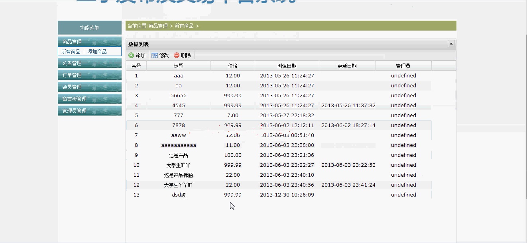
Task: Click the price 7.00 cell
Action: pyautogui.click(x=233, y=115)
